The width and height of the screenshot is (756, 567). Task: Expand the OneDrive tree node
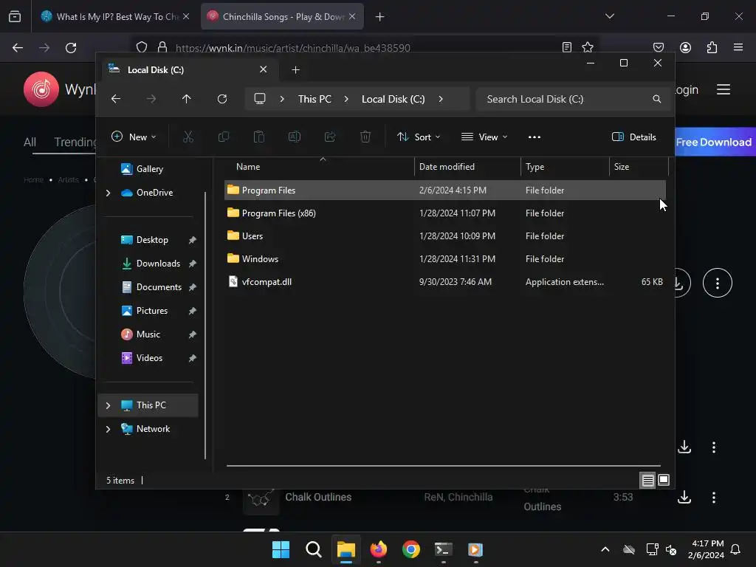[108, 193]
